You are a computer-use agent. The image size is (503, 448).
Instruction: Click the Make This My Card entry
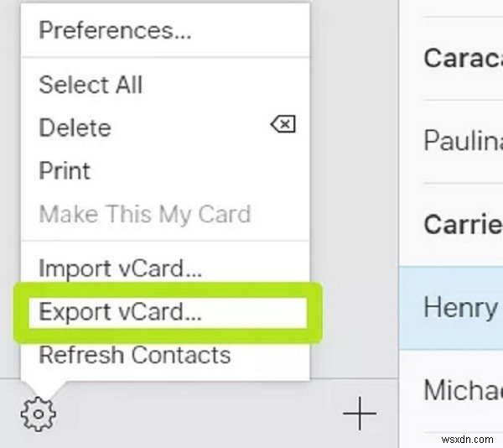click(x=144, y=214)
